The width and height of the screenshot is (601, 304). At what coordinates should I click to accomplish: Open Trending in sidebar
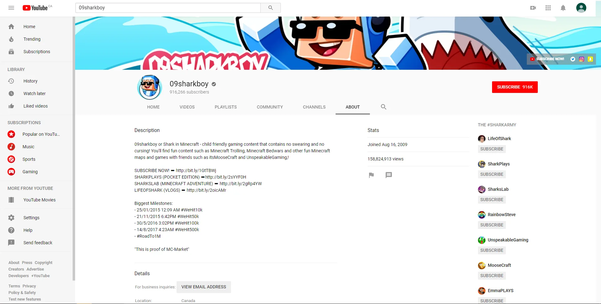pyautogui.click(x=36, y=39)
